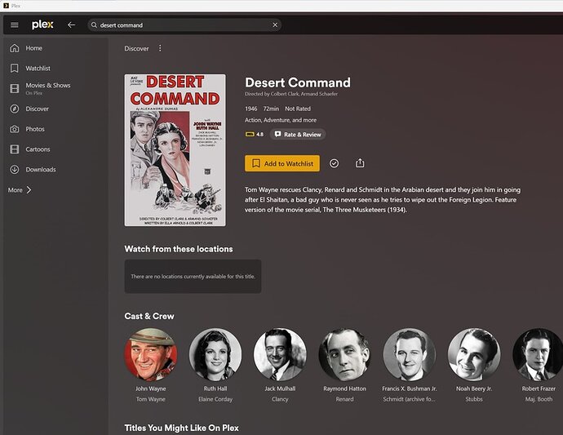Open Francis X. Bushman Jr.'s cast photo
The width and height of the screenshot is (563, 435).
pos(410,354)
